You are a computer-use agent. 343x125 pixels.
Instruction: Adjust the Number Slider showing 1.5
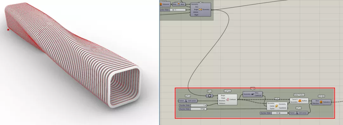pos(173,10)
